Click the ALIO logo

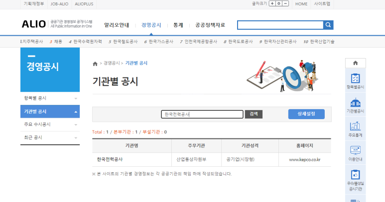click(x=34, y=24)
